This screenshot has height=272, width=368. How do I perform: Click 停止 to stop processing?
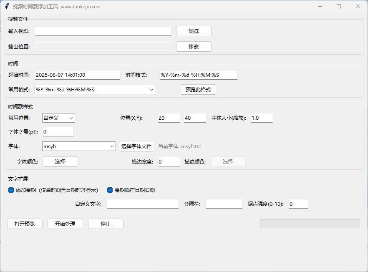(x=105, y=224)
